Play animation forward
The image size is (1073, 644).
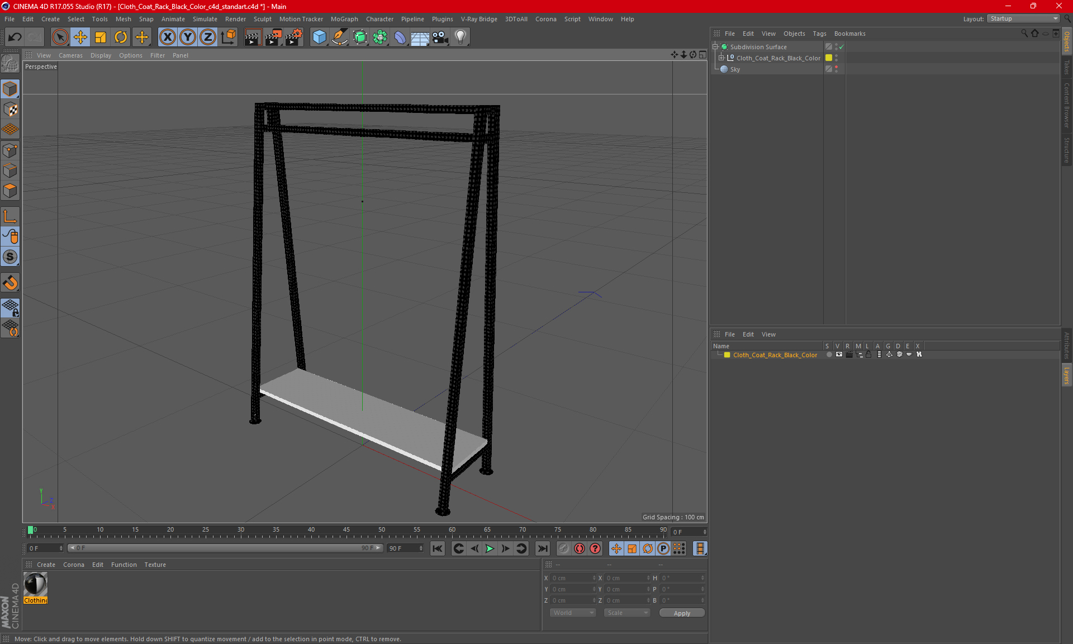pos(490,548)
